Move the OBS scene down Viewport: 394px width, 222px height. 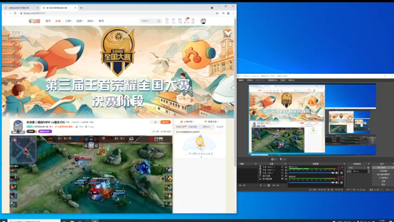click(244, 185)
